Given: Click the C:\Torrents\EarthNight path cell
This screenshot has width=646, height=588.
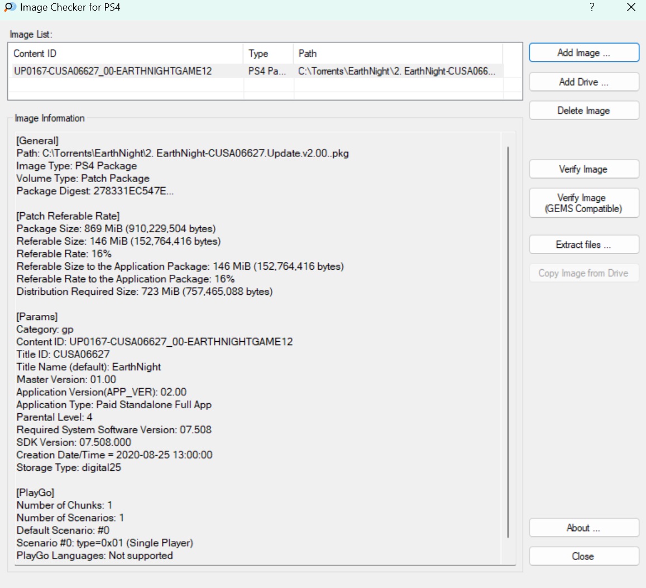Looking at the screenshot, I should tap(396, 71).
